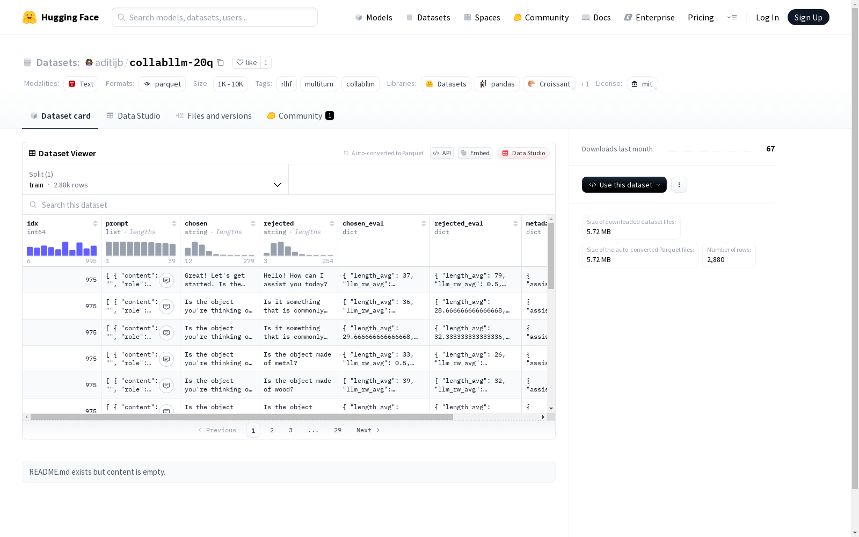The height and width of the screenshot is (537, 859).
Task: Filter by the 1K - 10K size tag
Action: coord(230,84)
